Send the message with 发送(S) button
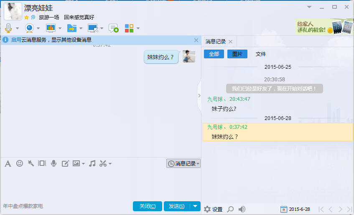This screenshot has width=354, height=215. [177, 206]
